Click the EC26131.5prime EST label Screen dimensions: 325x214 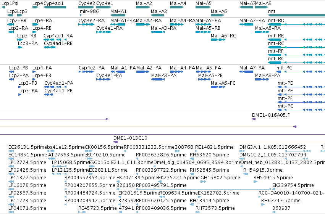coord(28,147)
